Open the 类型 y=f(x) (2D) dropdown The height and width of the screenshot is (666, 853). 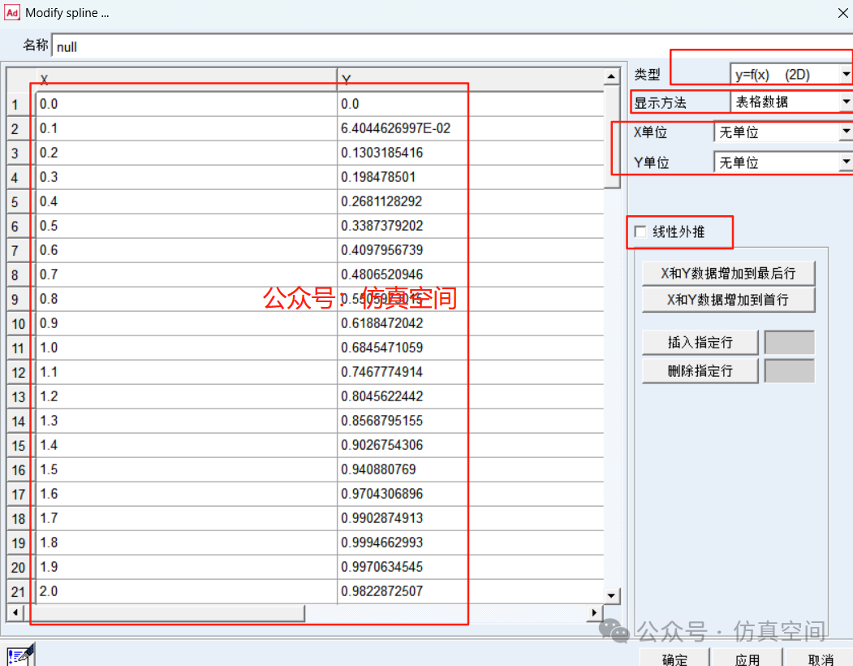pos(846,75)
